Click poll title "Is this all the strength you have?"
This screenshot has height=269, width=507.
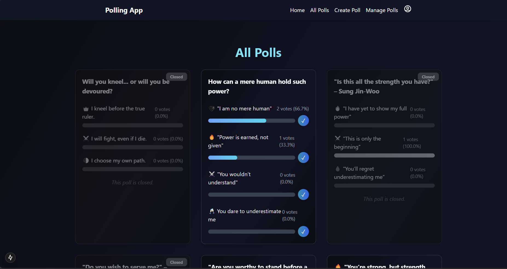click(383, 86)
